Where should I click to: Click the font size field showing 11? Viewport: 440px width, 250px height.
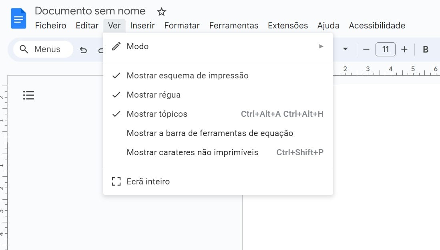pyautogui.click(x=385, y=49)
